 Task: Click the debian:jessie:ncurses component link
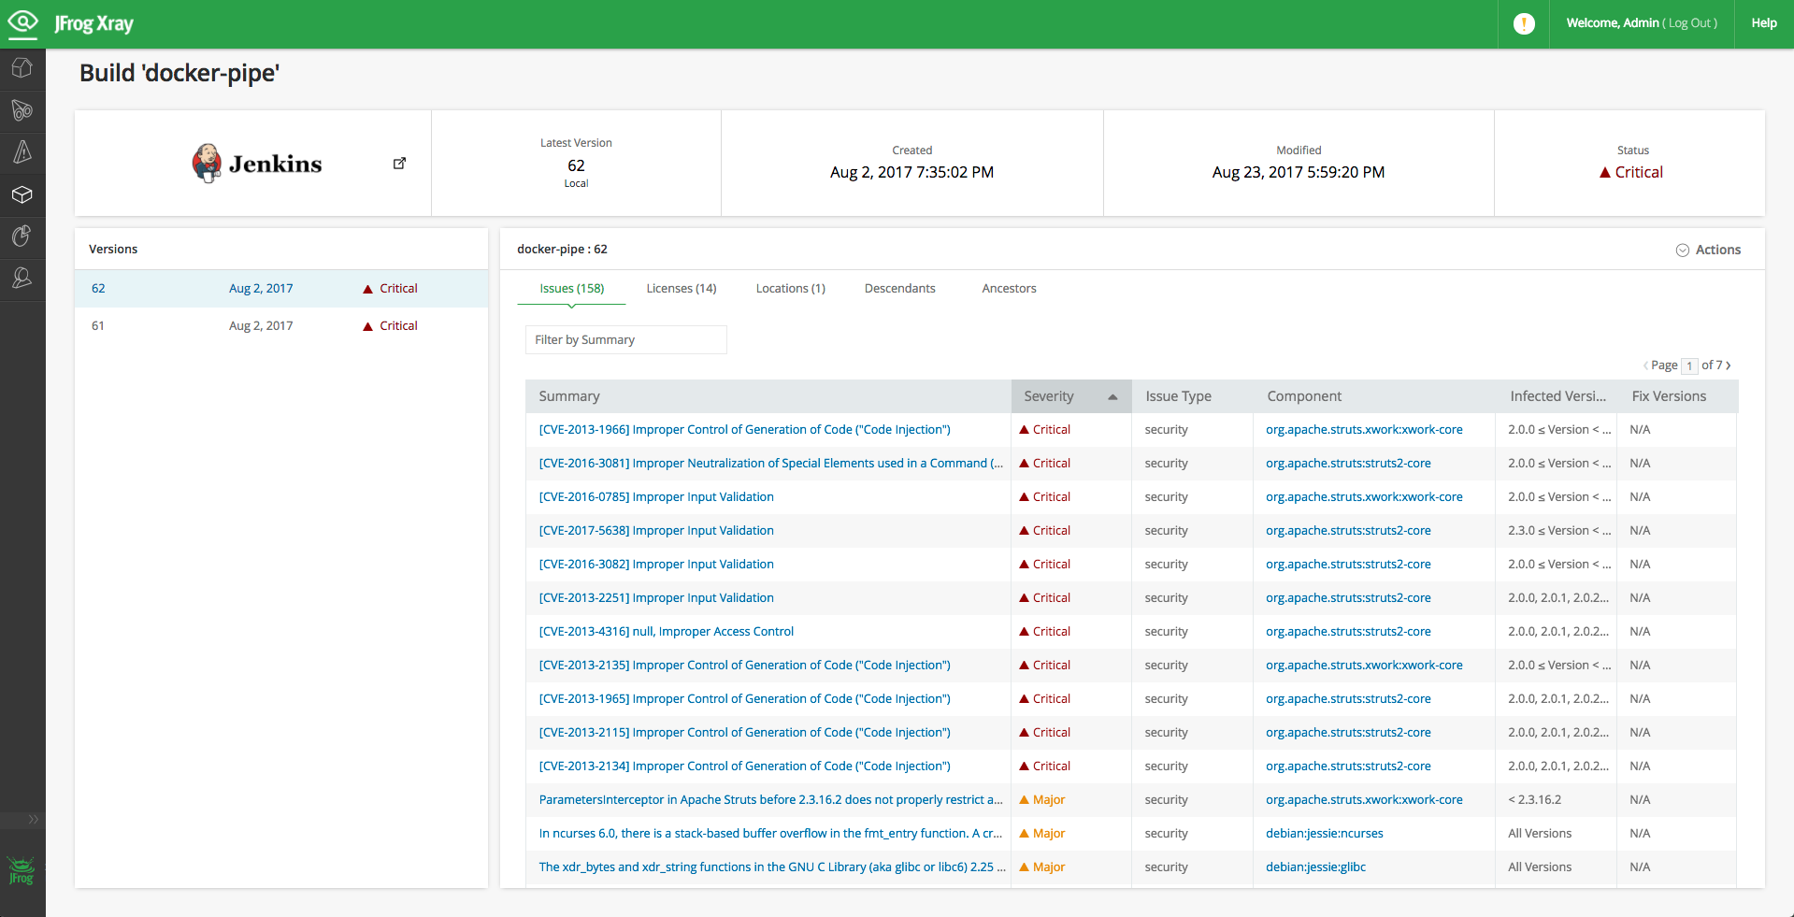[x=1324, y=834]
